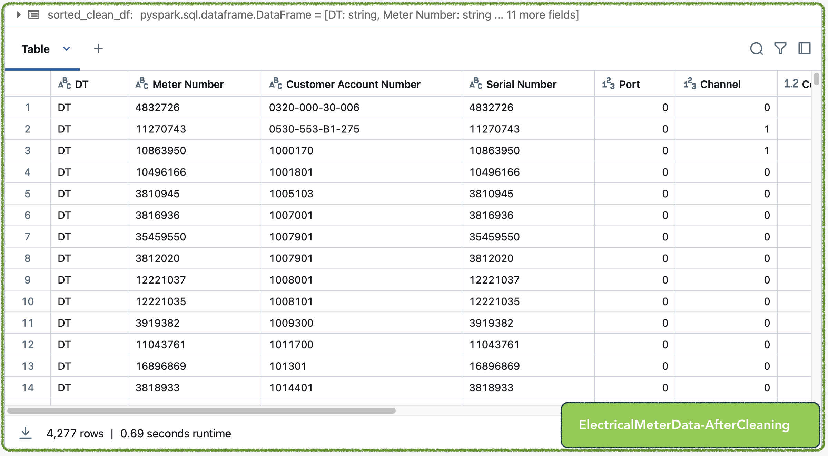Click the Meter Number column header
This screenshot has width=828, height=456.
click(195, 84)
